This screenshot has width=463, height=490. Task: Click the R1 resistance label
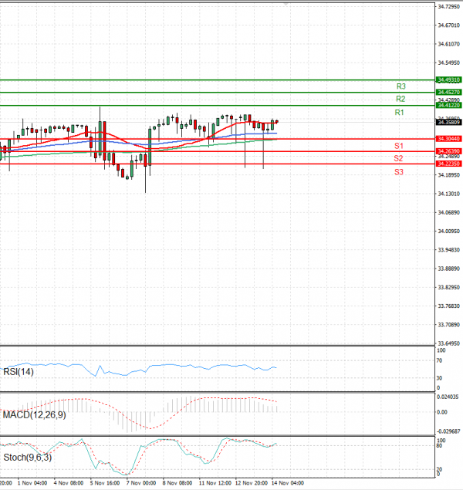tap(399, 112)
